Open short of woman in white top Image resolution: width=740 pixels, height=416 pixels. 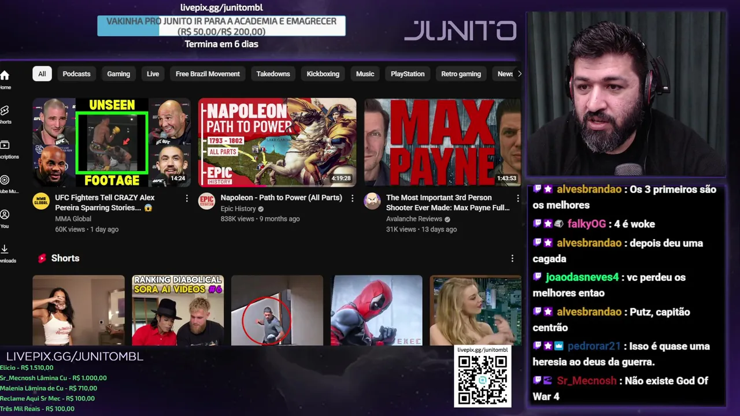pyautogui.click(x=79, y=310)
